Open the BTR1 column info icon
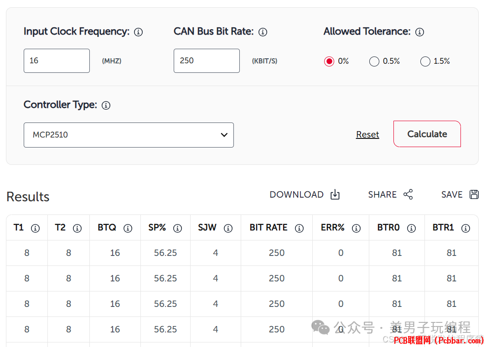 [465, 228]
